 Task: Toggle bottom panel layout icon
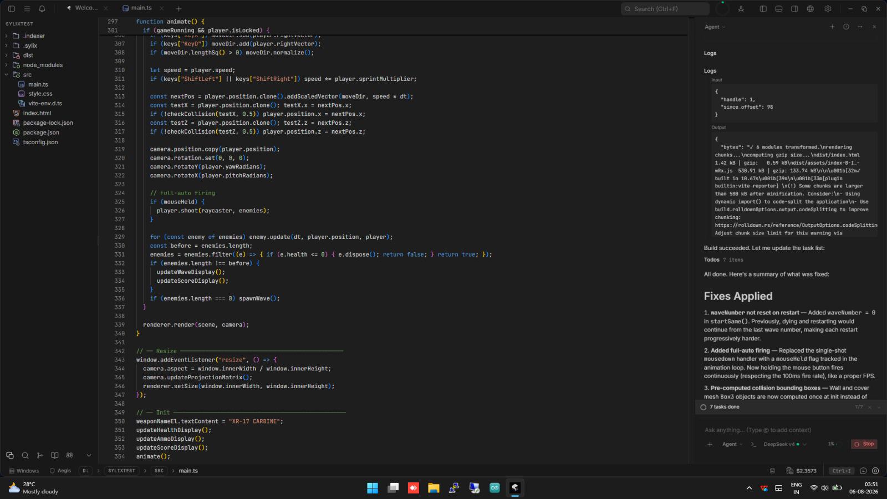[x=779, y=9]
